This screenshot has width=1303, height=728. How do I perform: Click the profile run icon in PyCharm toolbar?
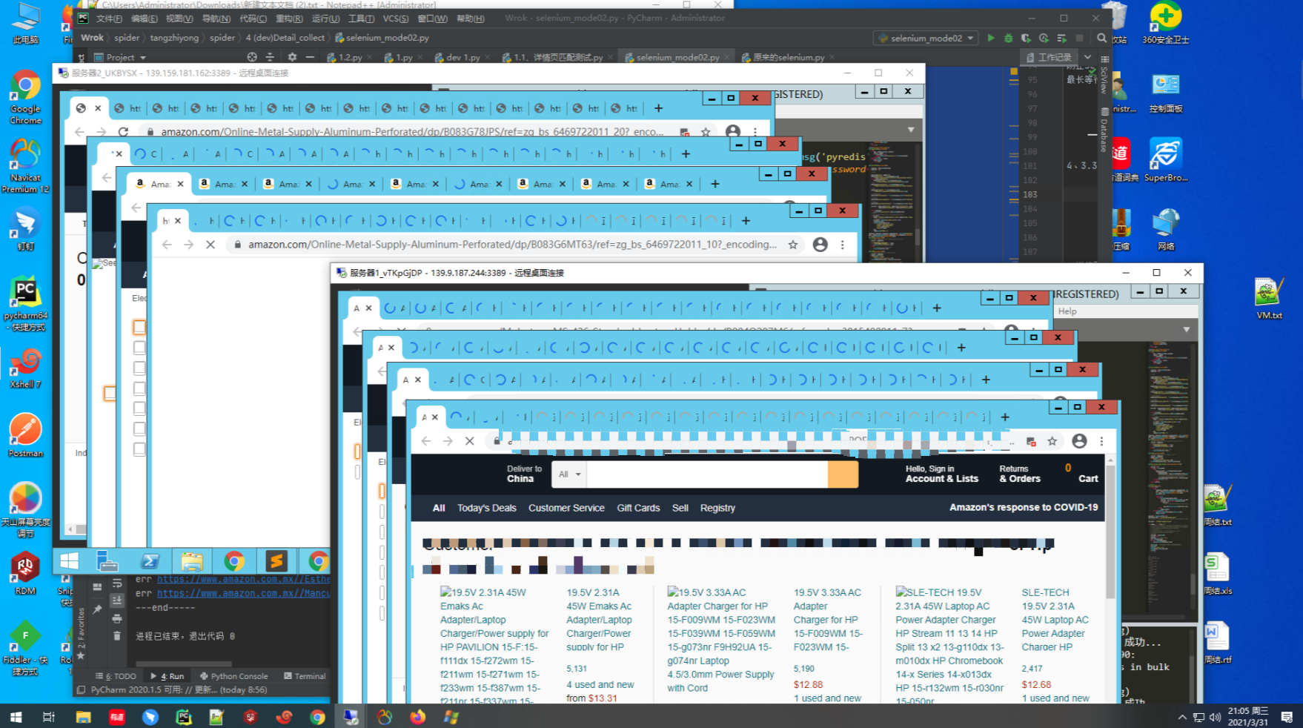pyautogui.click(x=1044, y=38)
